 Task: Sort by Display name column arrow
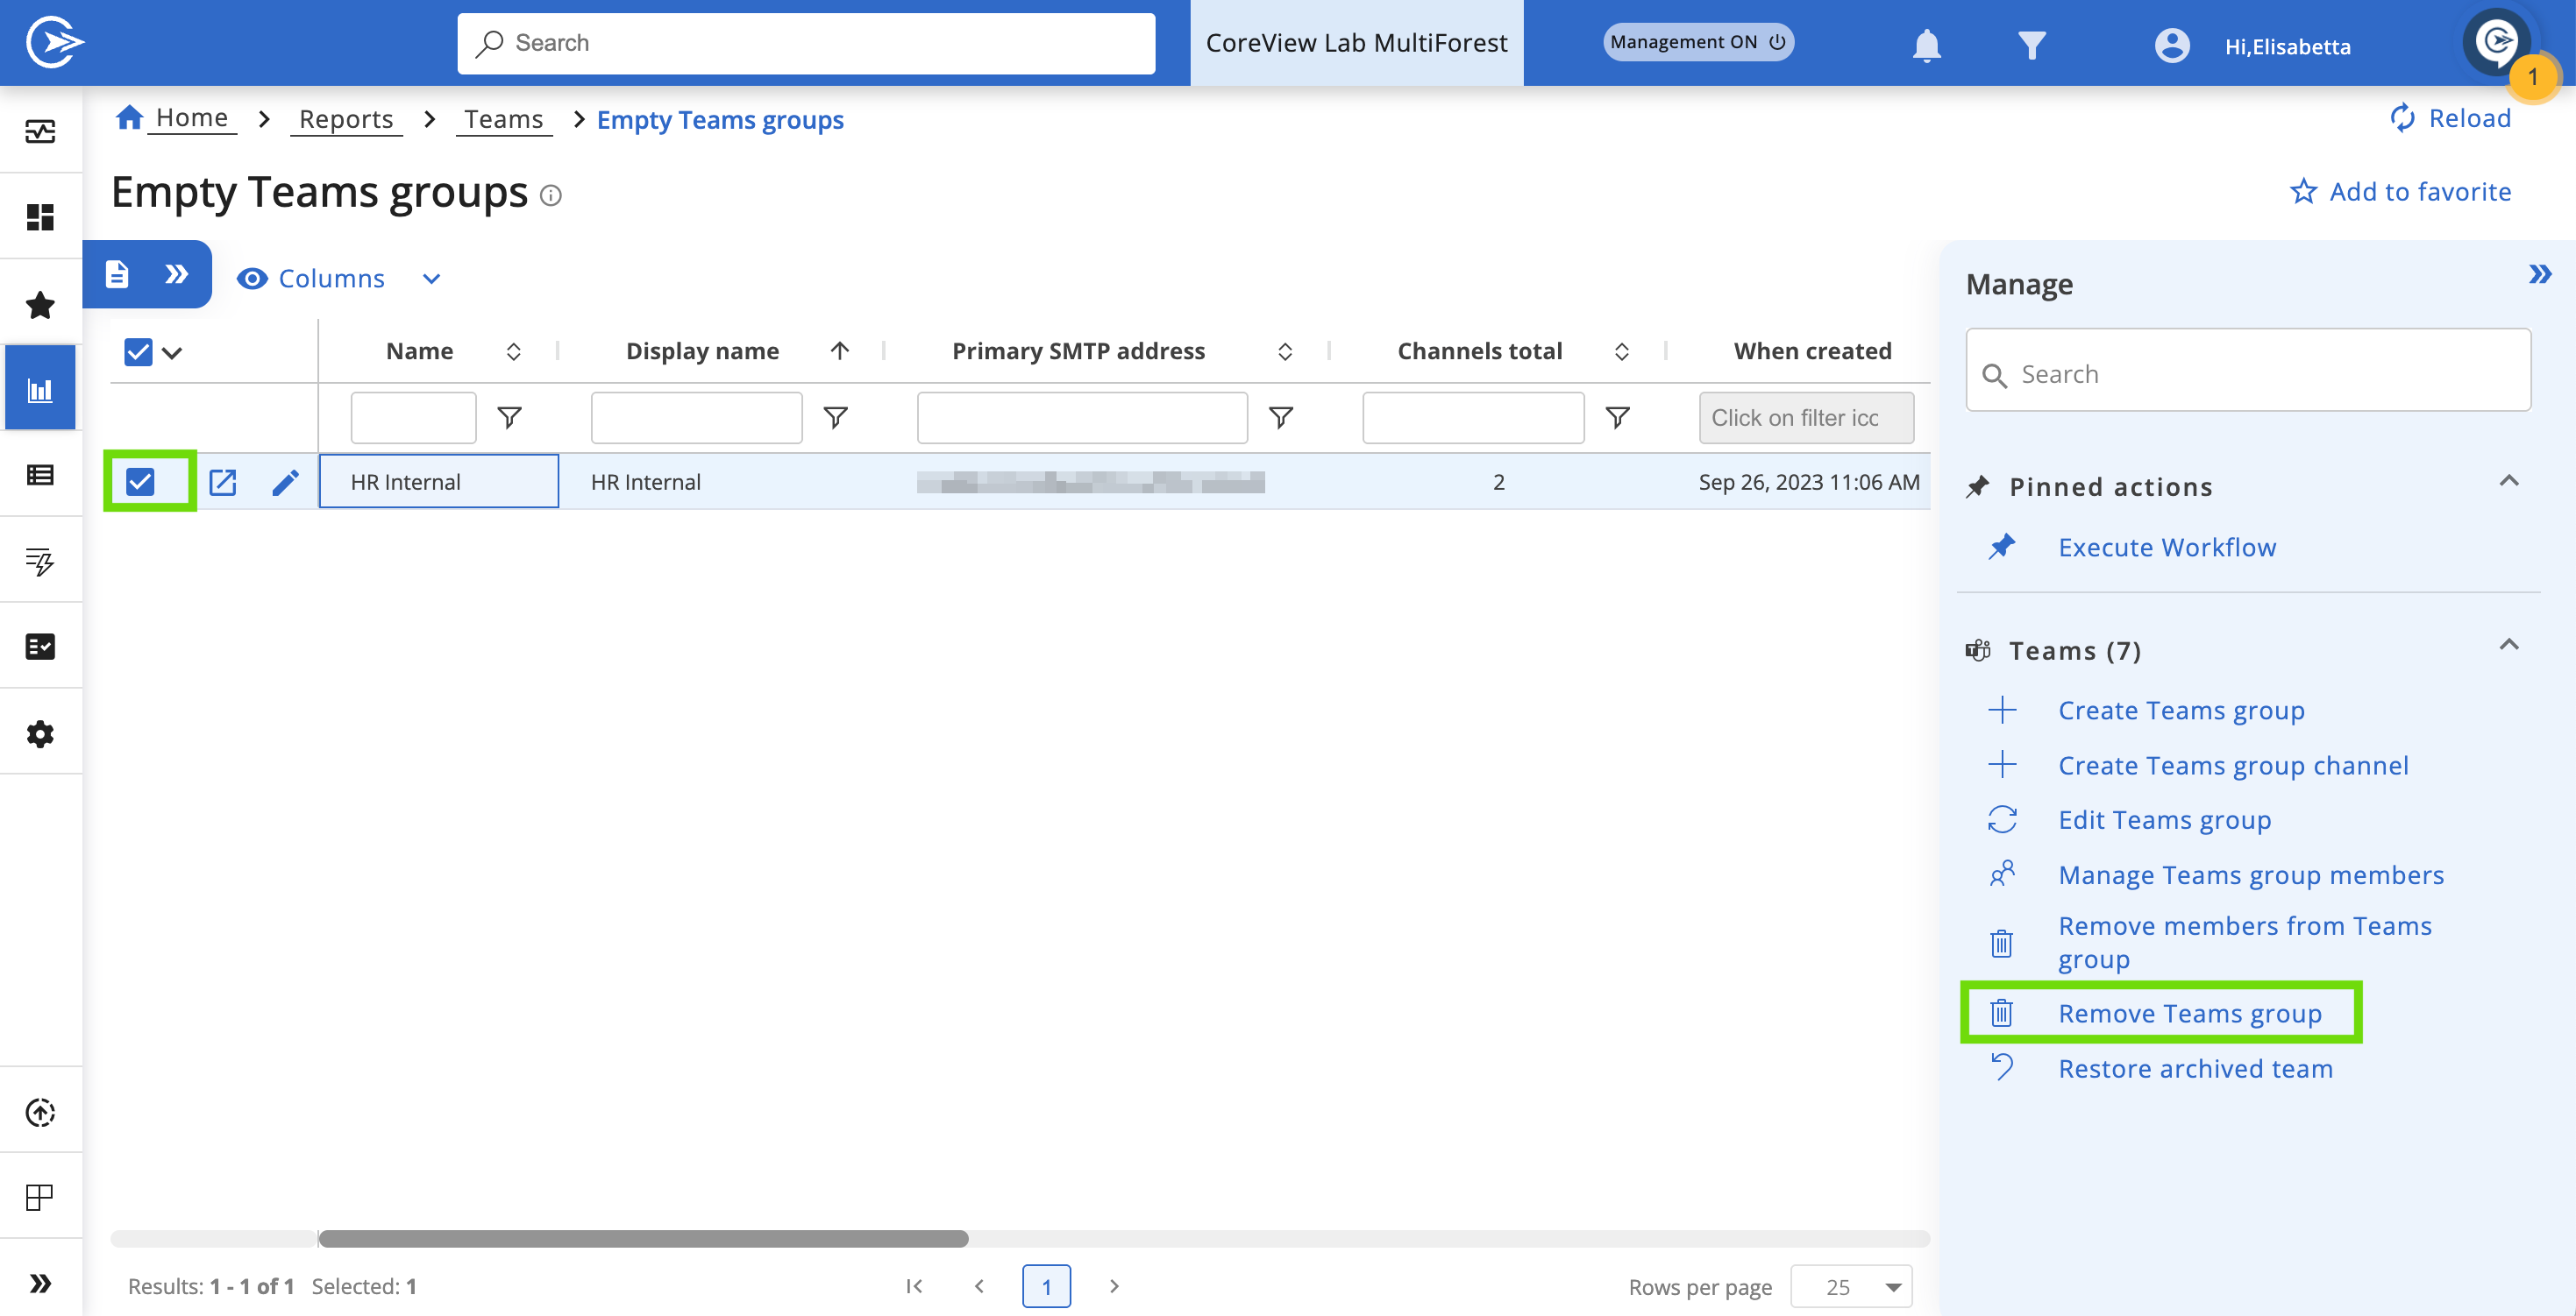(x=840, y=350)
